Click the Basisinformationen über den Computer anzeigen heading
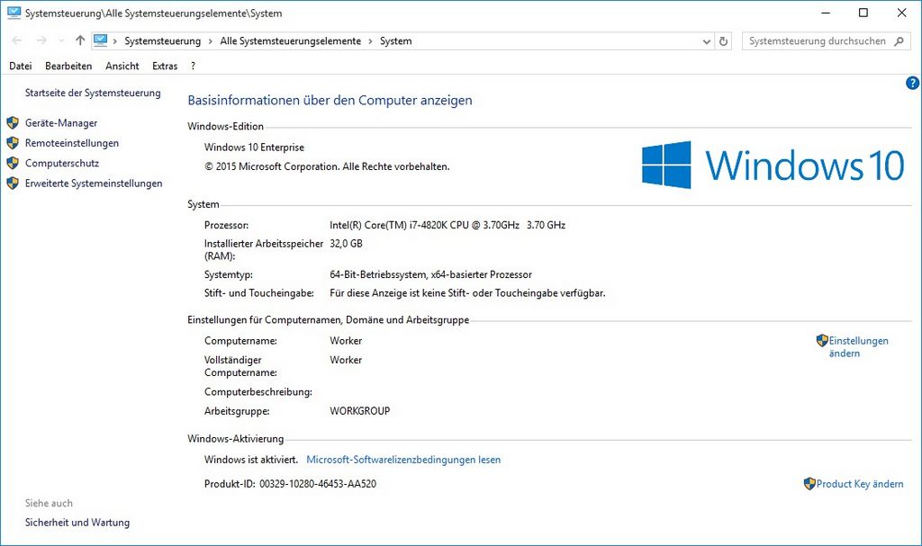Viewport: 922px width, 546px height. [330, 101]
